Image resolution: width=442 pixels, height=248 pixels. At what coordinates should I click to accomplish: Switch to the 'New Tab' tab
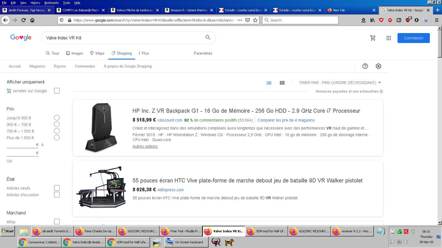click(352, 10)
